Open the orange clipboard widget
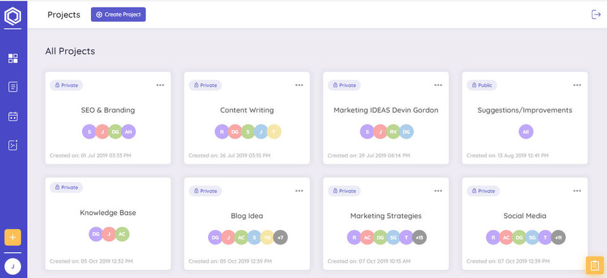This screenshot has width=607, height=278. [595, 266]
